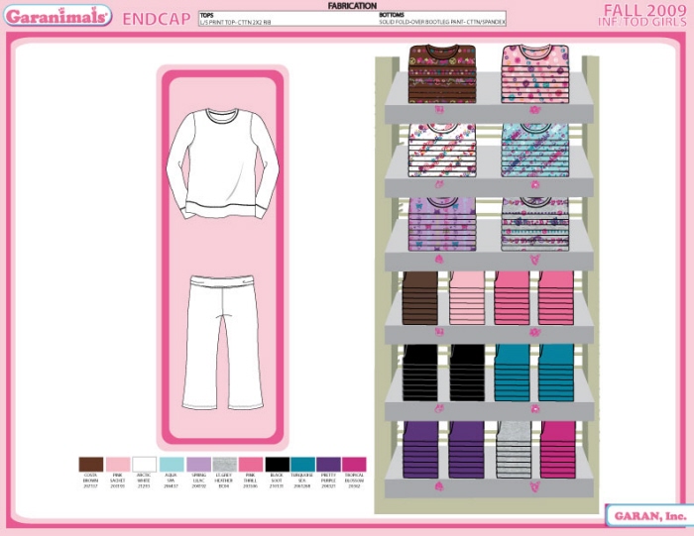Click the ENDCAP heading text
This screenshot has width=694, height=536.
pos(156,18)
